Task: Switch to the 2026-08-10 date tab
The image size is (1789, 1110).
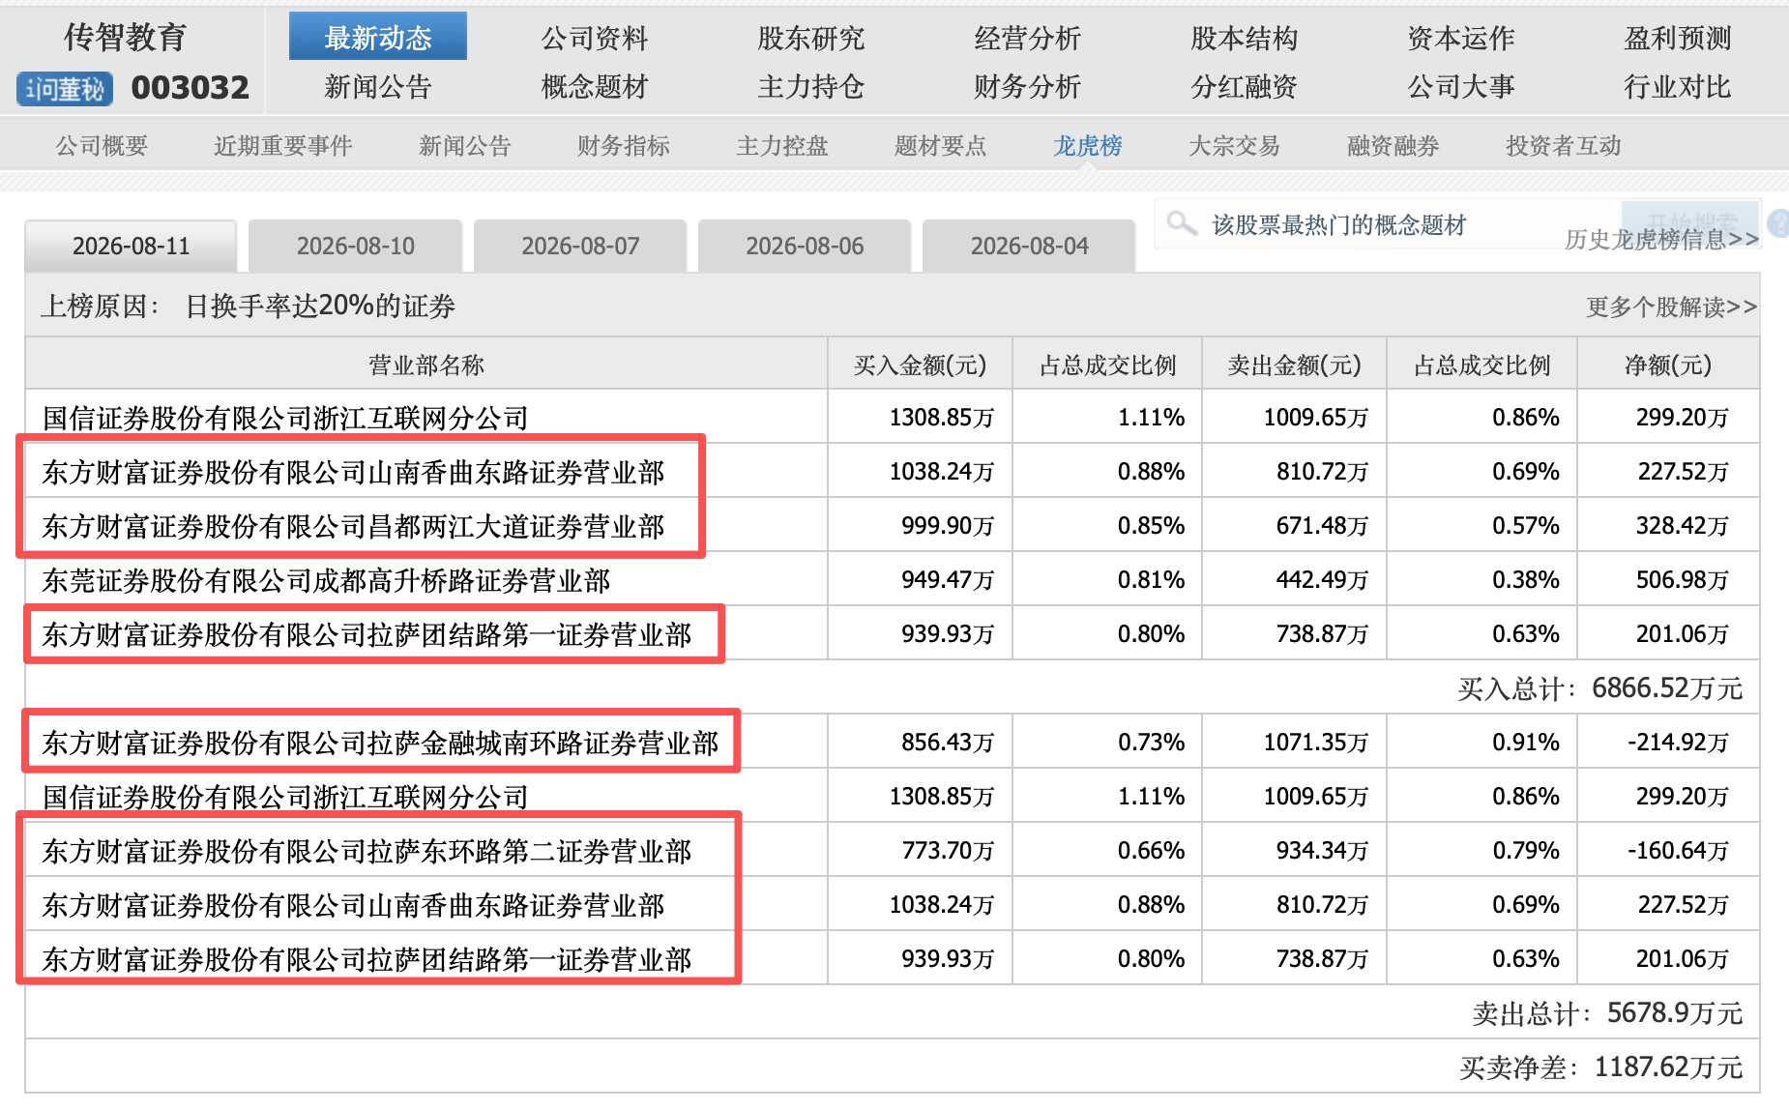Action: (355, 246)
